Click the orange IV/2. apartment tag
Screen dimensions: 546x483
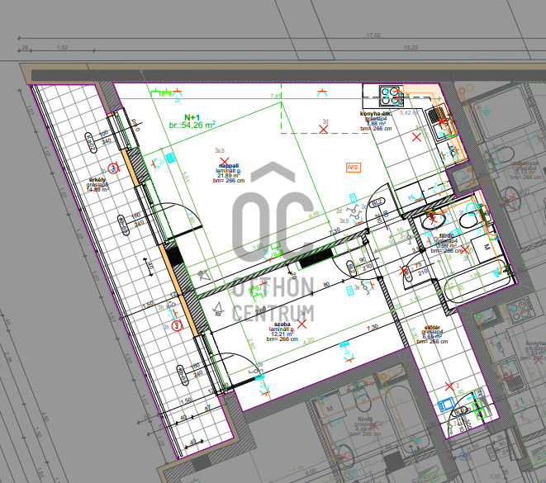[x=354, y=167]
